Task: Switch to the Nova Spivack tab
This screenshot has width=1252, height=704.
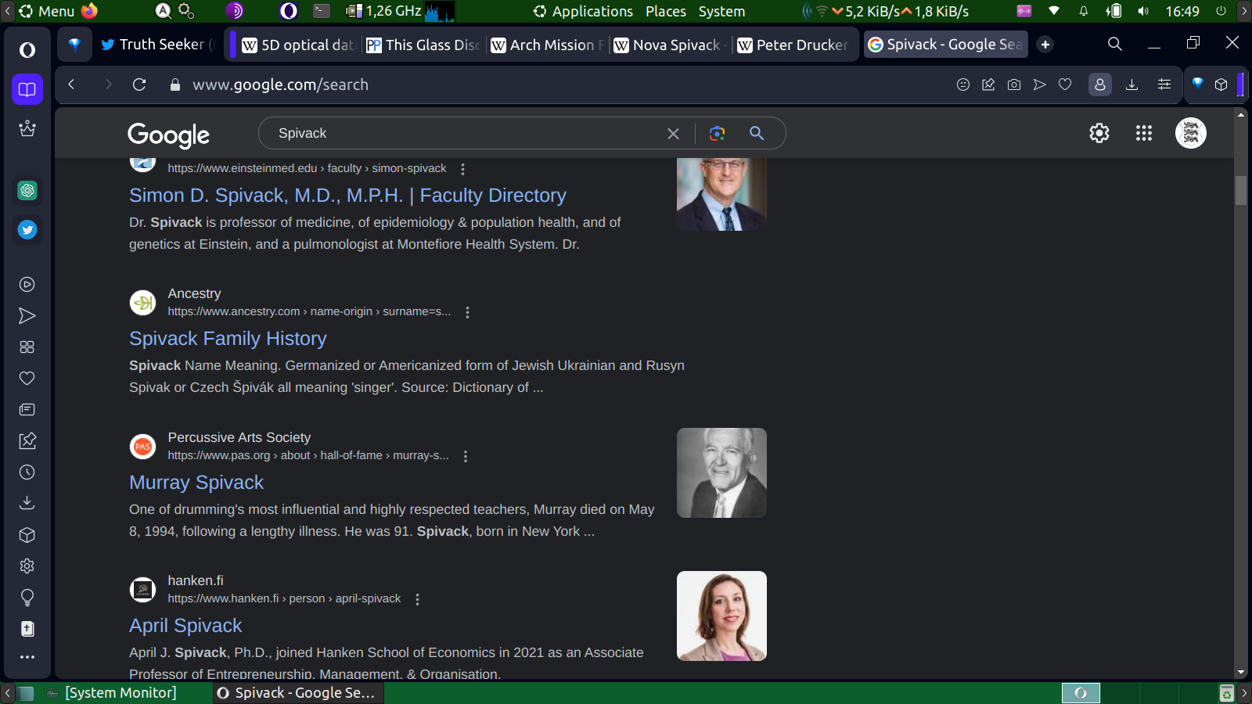Action: coord(671,45)
